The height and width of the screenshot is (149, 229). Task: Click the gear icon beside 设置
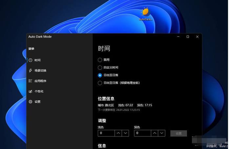(x=31, y=102)
